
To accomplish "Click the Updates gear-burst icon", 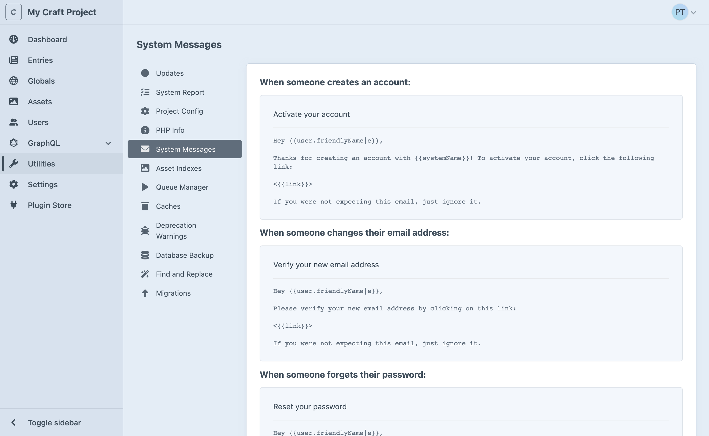I will coord(145,73).
